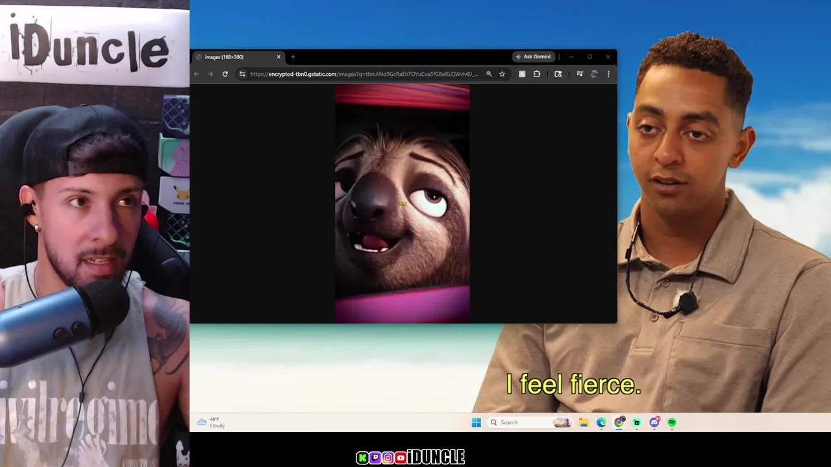
Task: Open Microsoft Edge from the taskbar
Action: (601, 423)
